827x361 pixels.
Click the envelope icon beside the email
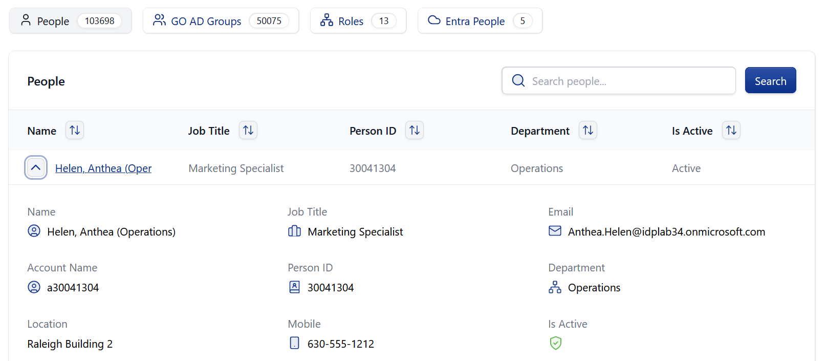coord(555,231)
